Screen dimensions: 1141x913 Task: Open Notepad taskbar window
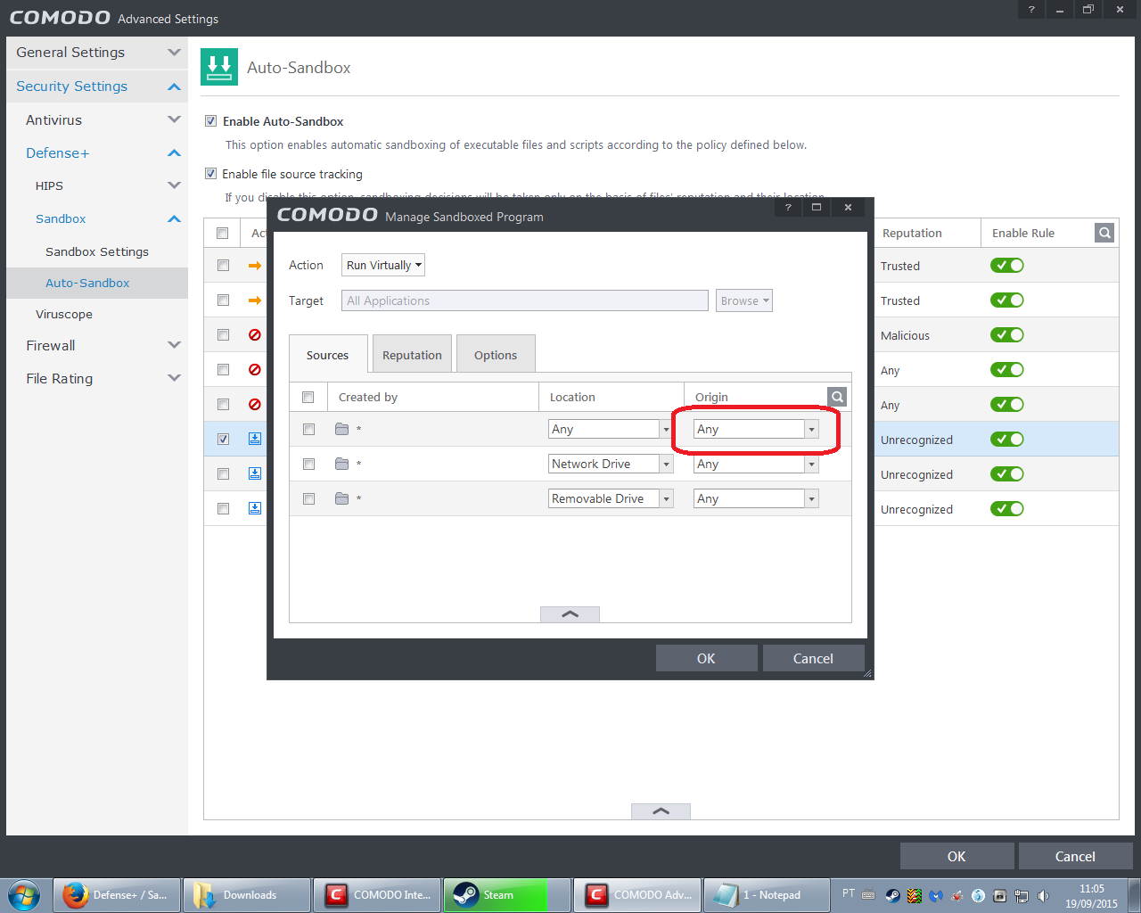point(768,895)
